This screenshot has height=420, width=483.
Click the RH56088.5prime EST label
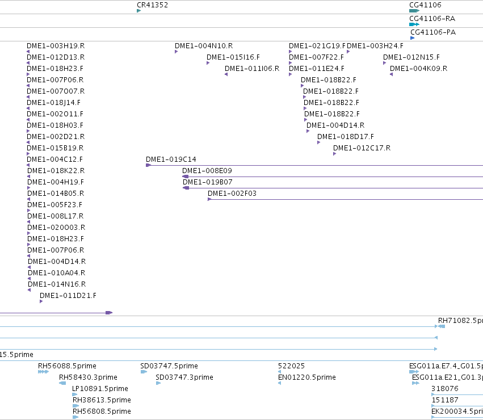(x=67, y=366)
